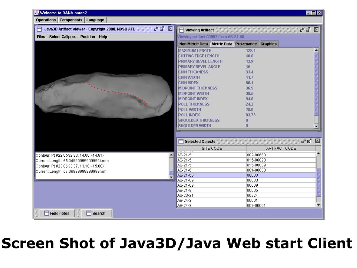The height and width of the screenshot is (268, 357).
Task: Switch to the Graphics tab
Action: 268,44
